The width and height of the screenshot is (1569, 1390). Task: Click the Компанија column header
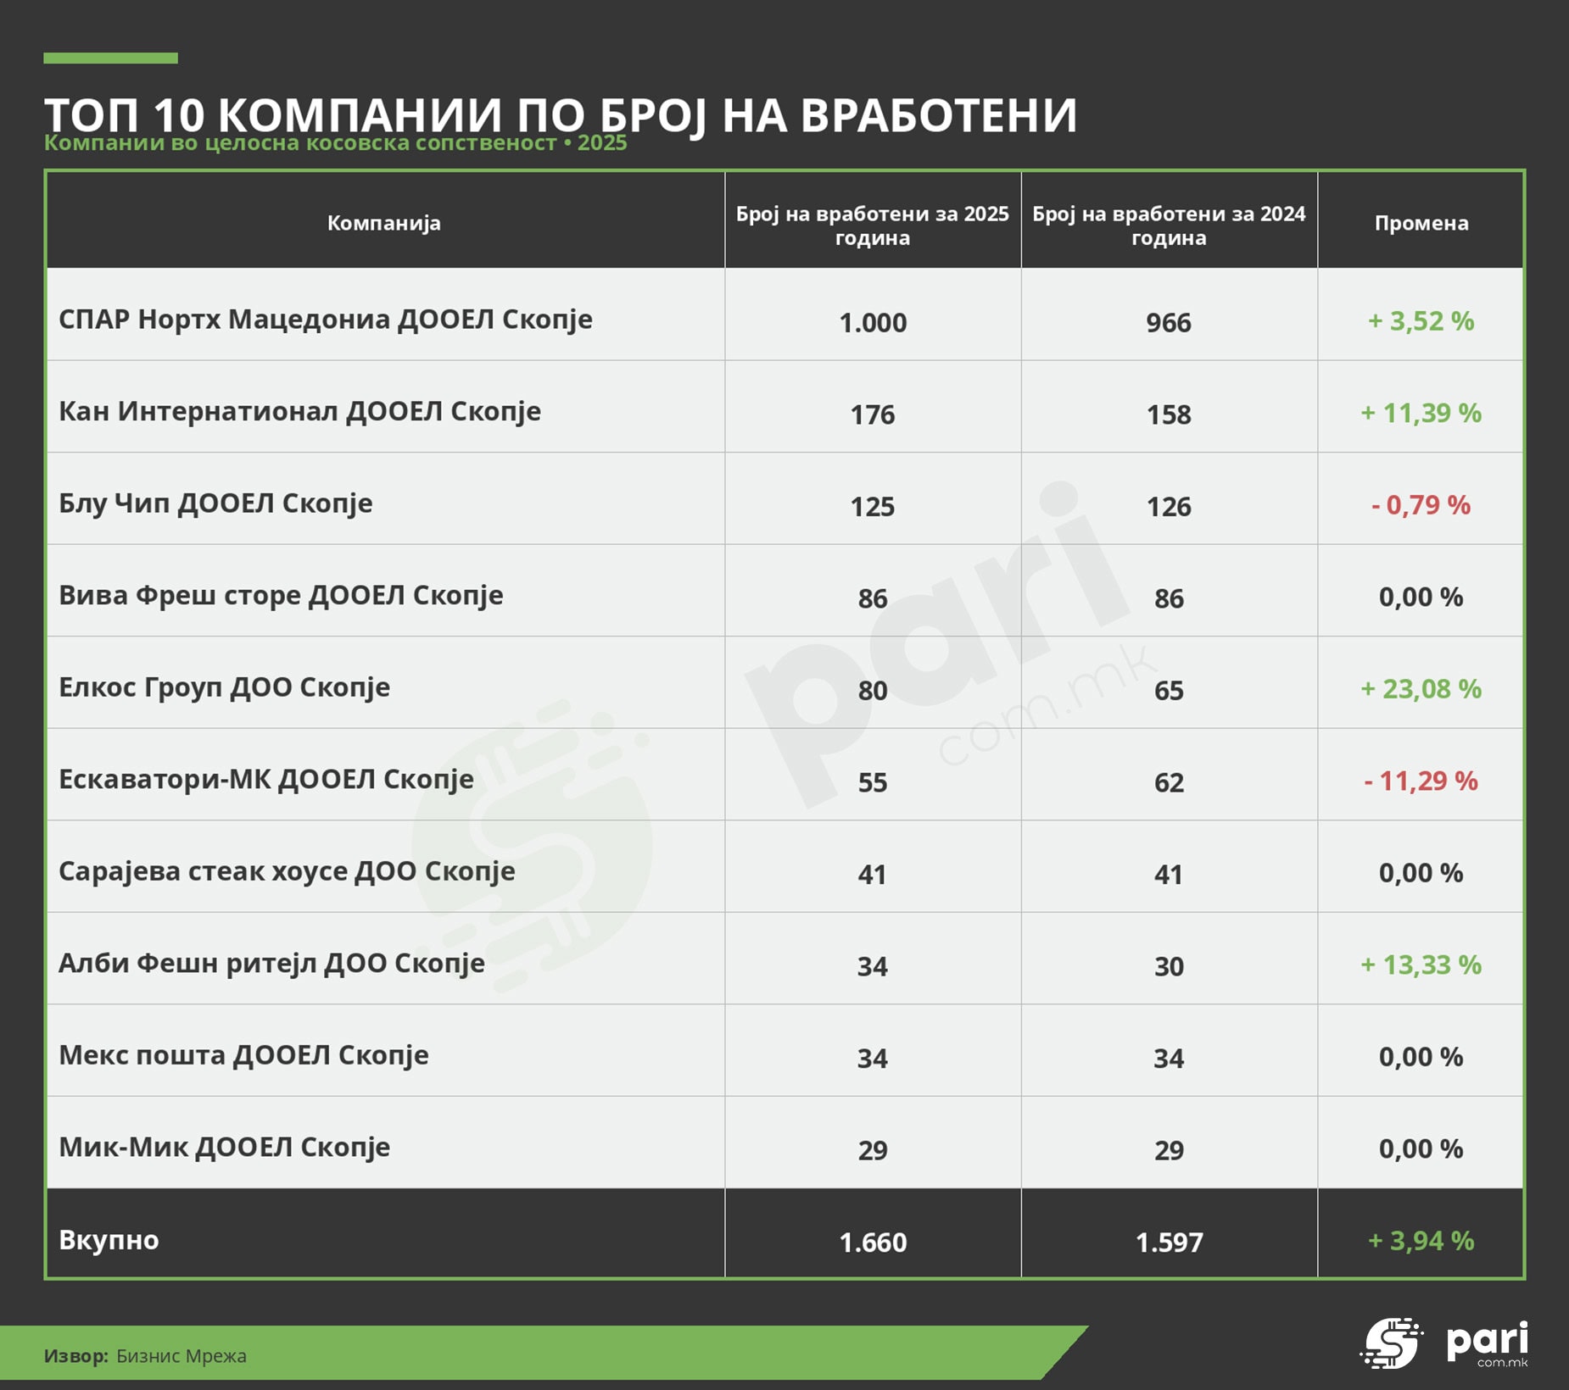[x=384, y=223]
